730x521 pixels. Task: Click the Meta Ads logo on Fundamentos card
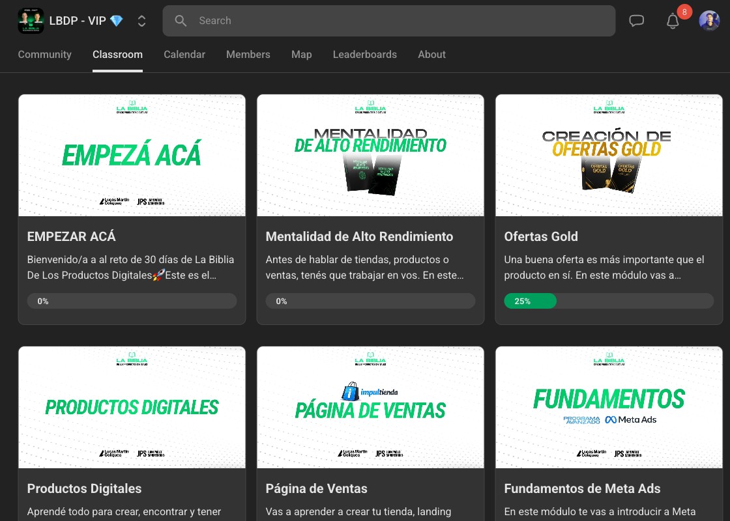pyautogui.click(x=631, y=419)
